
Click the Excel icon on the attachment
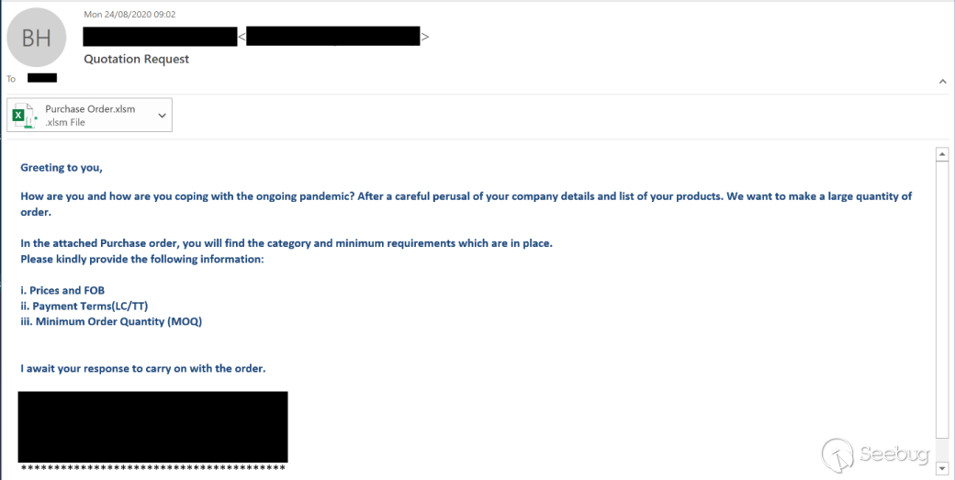coord(22,116)
